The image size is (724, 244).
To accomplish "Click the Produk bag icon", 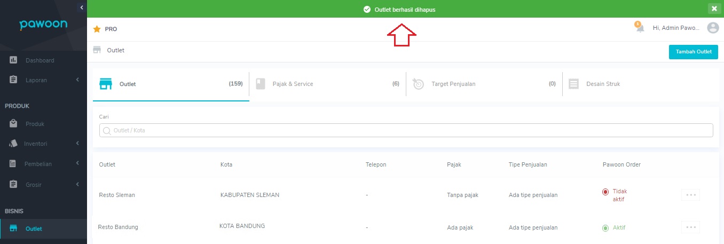I will pos(14,124).
